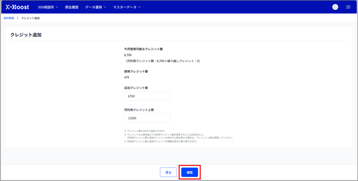Select the note クレジット数は100から追加できます
Screen dimensions: 358x181
pyautogui.click(x=145, y=131)
